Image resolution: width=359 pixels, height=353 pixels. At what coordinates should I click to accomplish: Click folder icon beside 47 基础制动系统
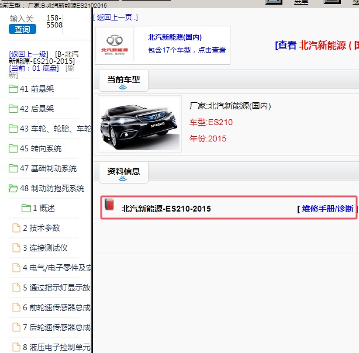[x=13, y=168]
